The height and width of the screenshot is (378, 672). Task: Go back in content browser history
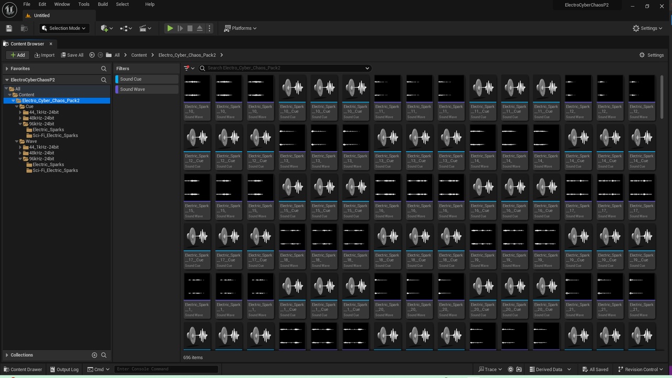92,55
